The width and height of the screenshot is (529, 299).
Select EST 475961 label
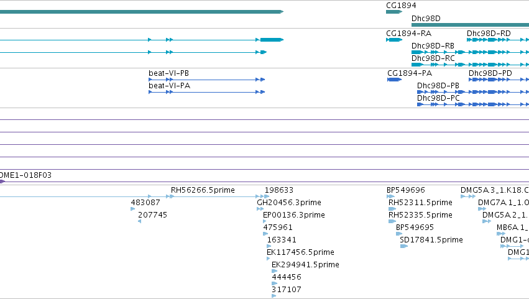278,228
